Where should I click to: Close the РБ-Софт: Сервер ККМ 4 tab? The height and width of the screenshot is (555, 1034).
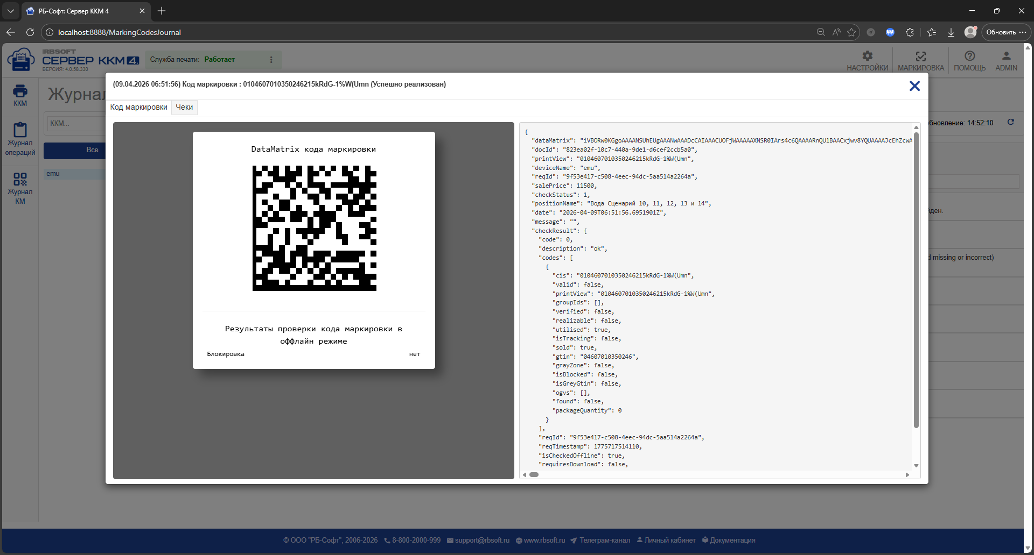click(142, 11)
